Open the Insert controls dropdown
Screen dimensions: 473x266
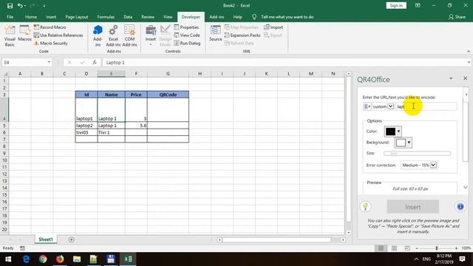[x=151, y=36]
